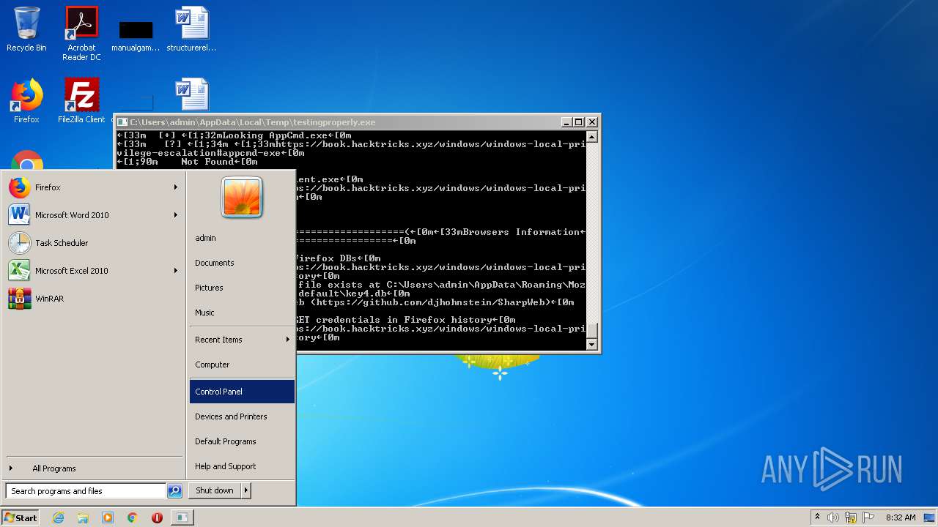This screenshot has width=938, height=527.
Task: Click the Start button
Action: 21,517
